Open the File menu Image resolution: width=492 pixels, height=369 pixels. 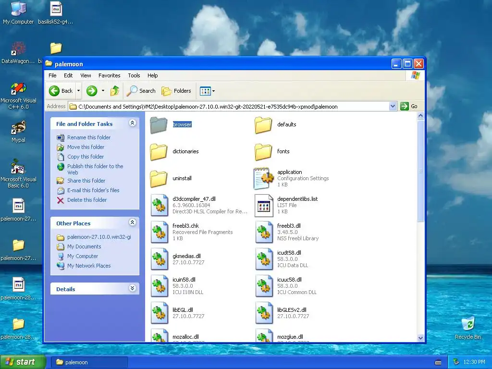point(52,75)
